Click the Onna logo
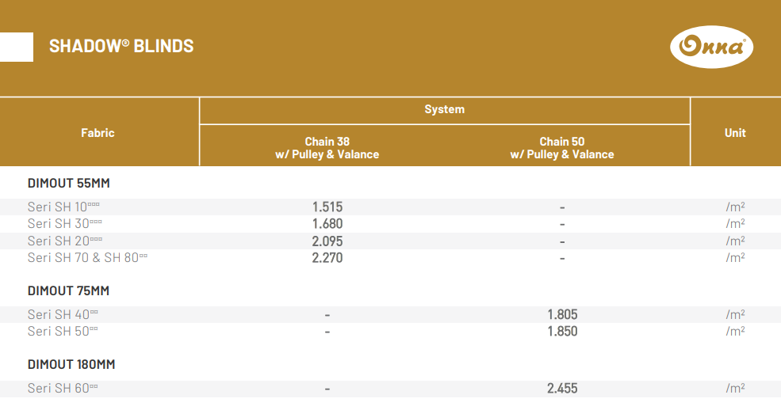Screen dimensions: 781x410 [711, 47]
